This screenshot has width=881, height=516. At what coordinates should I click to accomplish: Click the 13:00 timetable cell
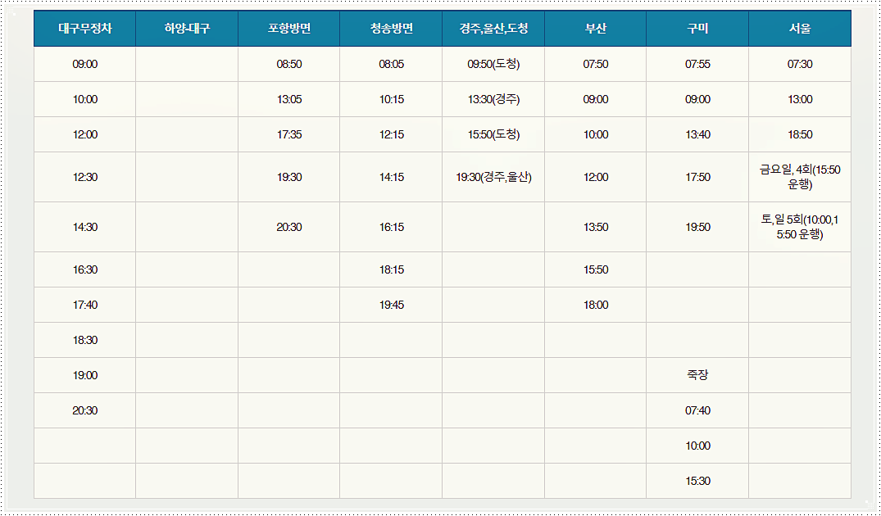[800, 99]
